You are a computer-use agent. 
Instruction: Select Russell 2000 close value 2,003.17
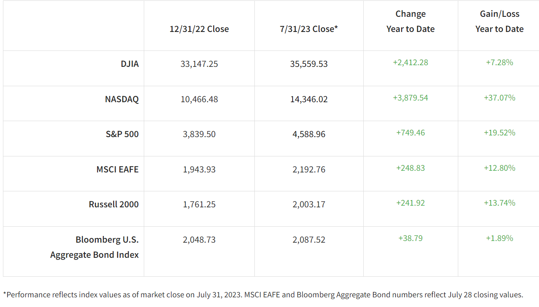309,204
